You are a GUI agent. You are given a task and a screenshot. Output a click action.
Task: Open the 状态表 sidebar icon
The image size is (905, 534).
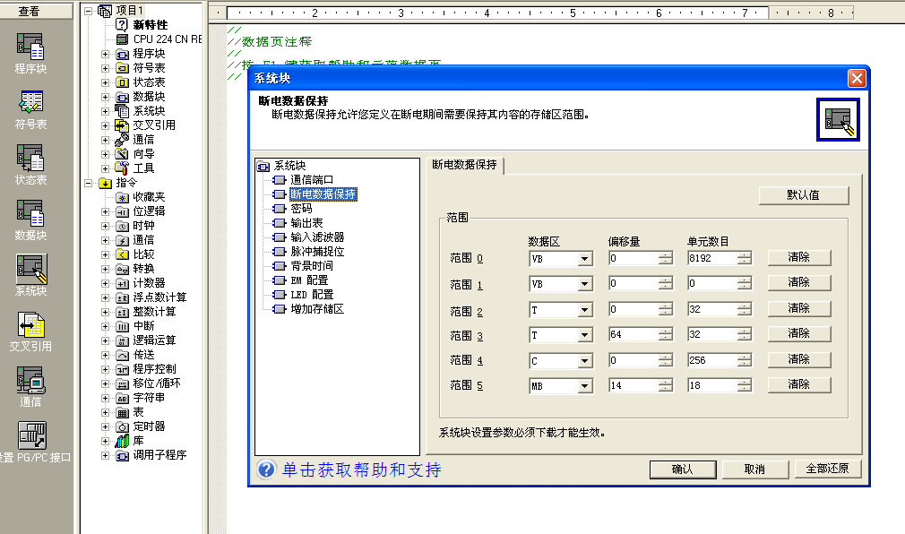click(x=30, y=158)
